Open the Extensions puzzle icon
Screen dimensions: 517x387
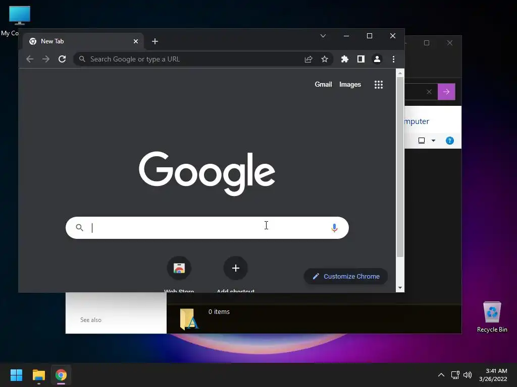coord(344,59)
